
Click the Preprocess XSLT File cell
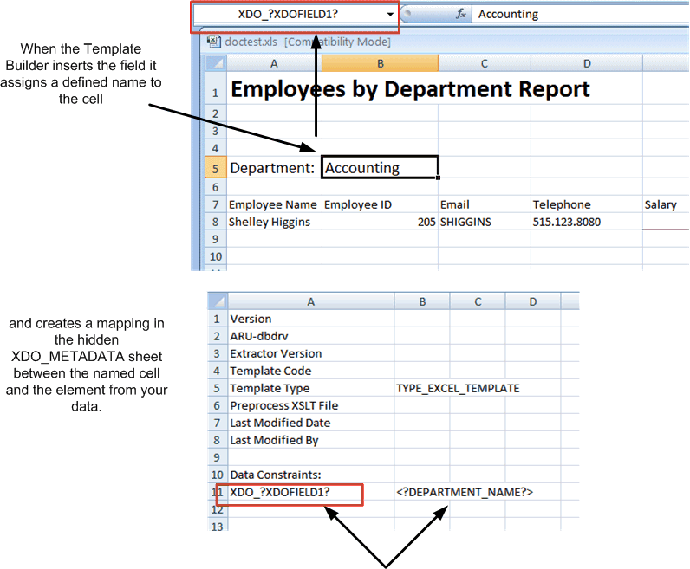311,405
